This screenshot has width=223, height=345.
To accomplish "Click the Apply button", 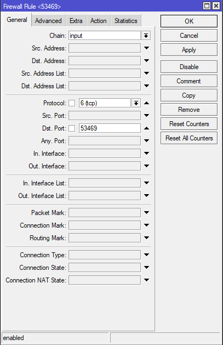I will pyautogui.click(x=189, y=50).
